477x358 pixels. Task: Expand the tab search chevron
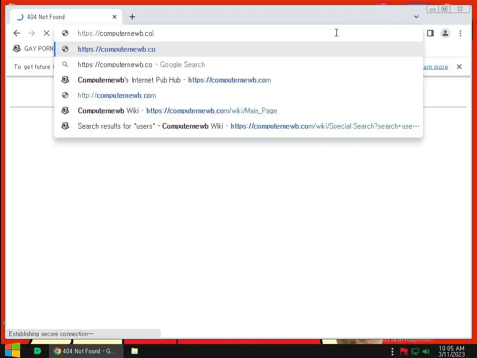[x=416, y=17]
